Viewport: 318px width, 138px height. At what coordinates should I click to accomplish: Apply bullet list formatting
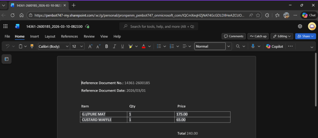(159, 46)
